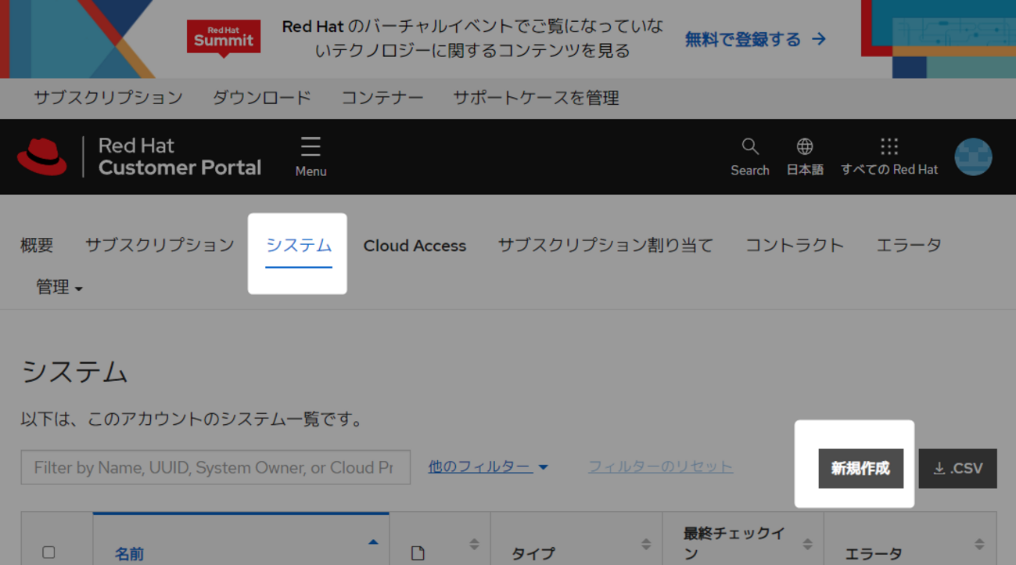Click the 無料で登録する link
1016x565 pixels.
[755, 39]
